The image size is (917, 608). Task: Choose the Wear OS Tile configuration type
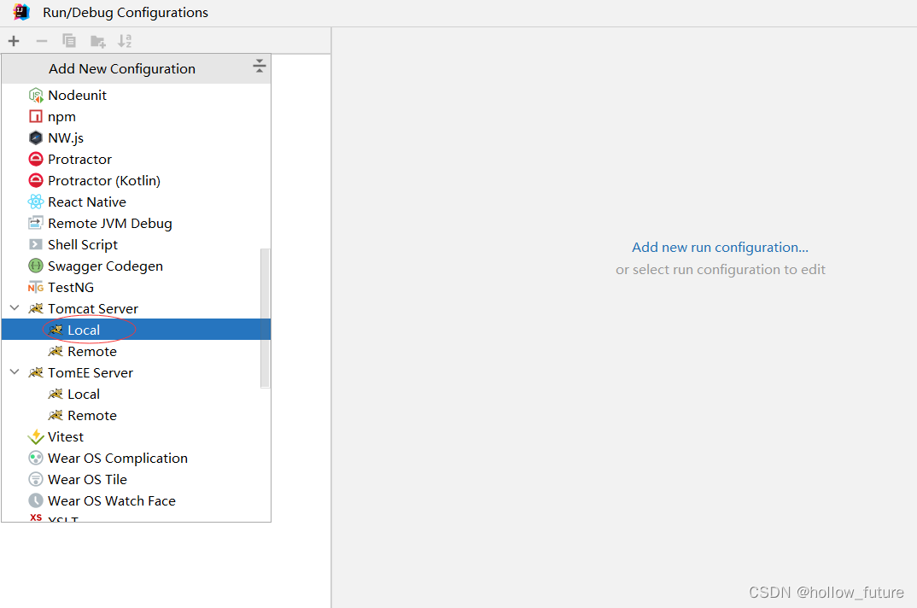click(x=137, y=479)
